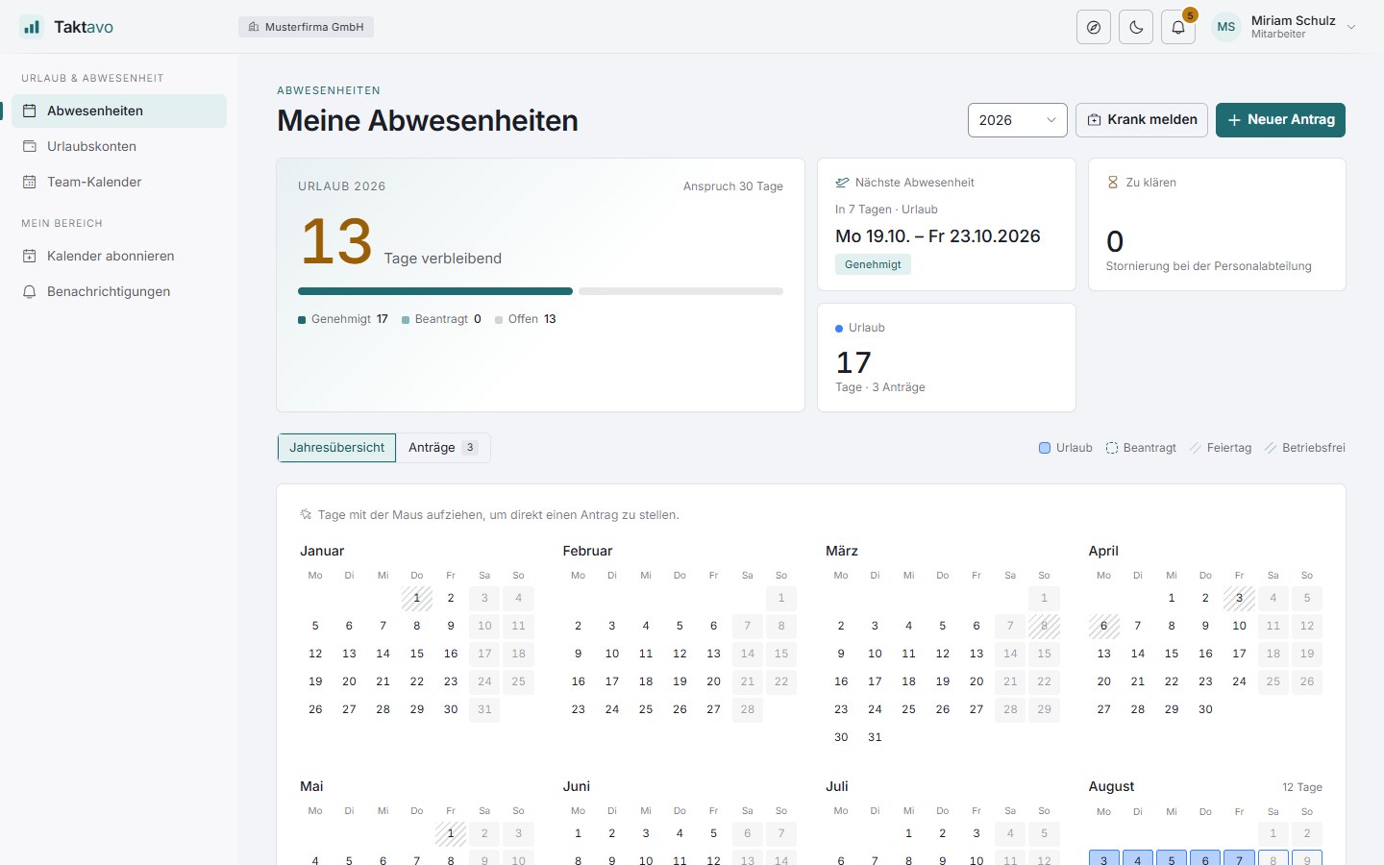Screen dimensions: 1384x865
Task: Open Benachrichtigungen in the sidebar
Action: [119, 291]
